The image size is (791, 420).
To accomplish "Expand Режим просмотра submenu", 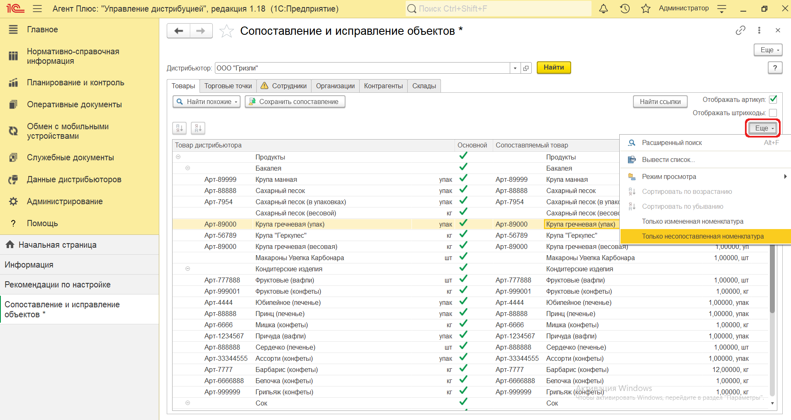I will [706, 177].
